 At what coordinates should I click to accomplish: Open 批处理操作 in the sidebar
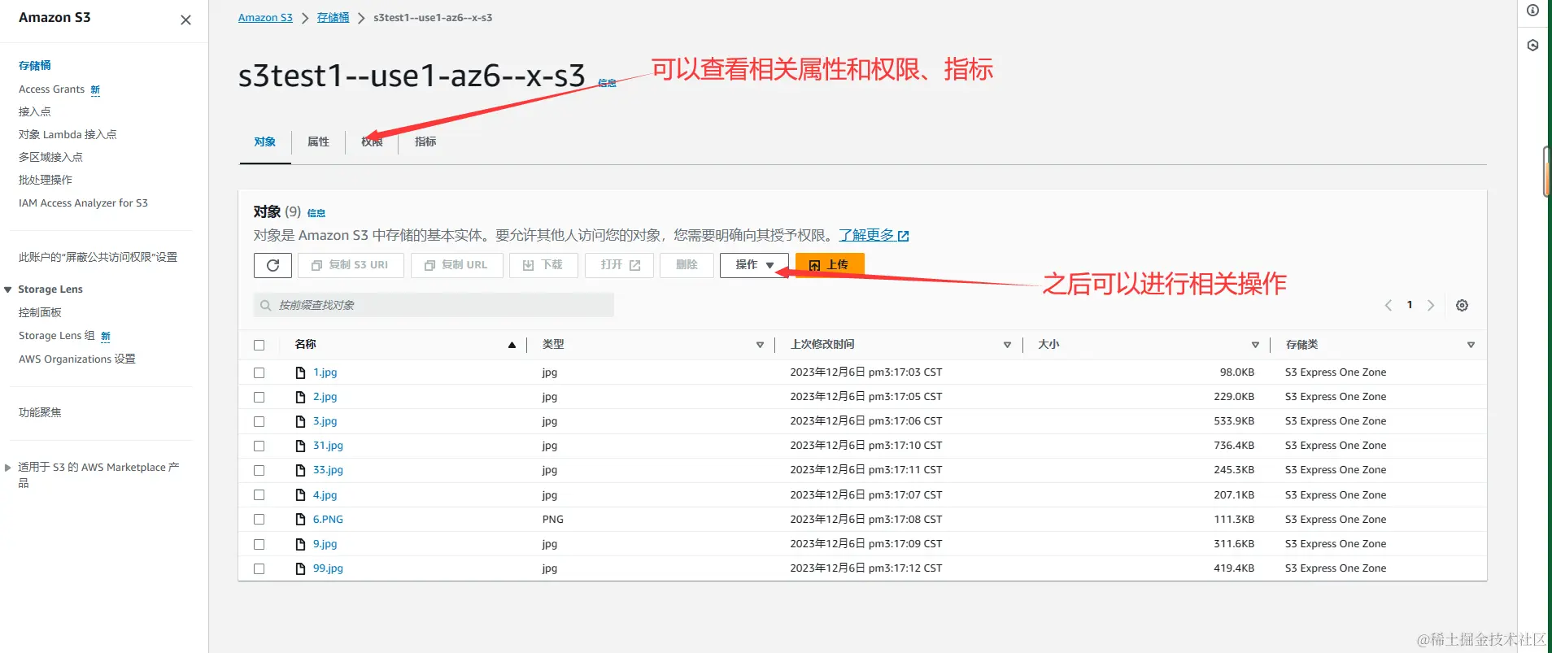46,180
